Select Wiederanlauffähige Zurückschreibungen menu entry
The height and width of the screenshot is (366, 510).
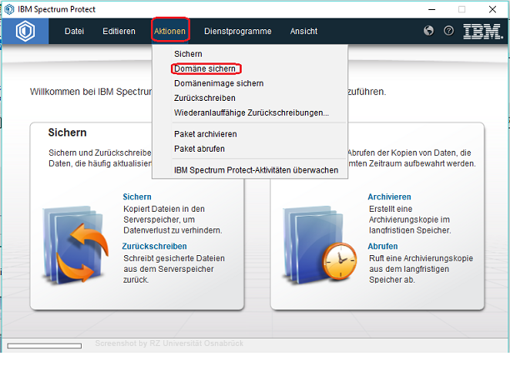251,113
